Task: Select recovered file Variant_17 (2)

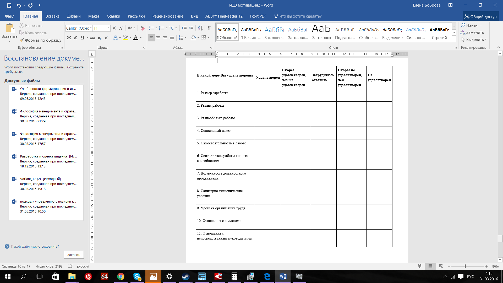Action: pyautogui.click(x=46, y=184)
